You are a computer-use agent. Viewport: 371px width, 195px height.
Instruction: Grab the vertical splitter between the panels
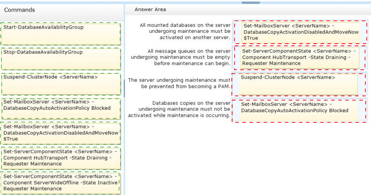124,88
